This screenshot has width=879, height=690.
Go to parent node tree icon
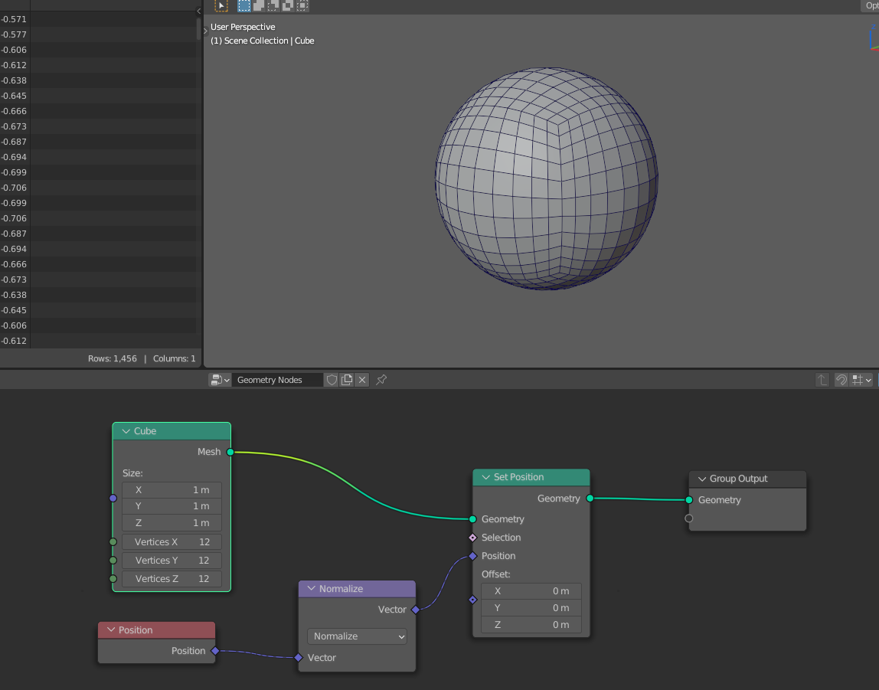tap(822, 380)
